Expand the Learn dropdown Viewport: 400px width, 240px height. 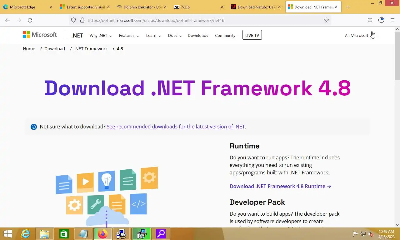click(153, 36)
